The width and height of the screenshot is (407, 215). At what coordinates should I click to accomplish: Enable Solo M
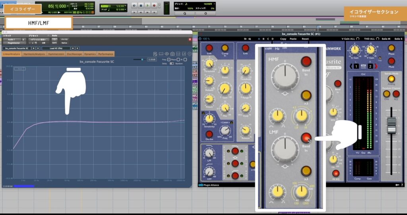click(x=386, y=39)
